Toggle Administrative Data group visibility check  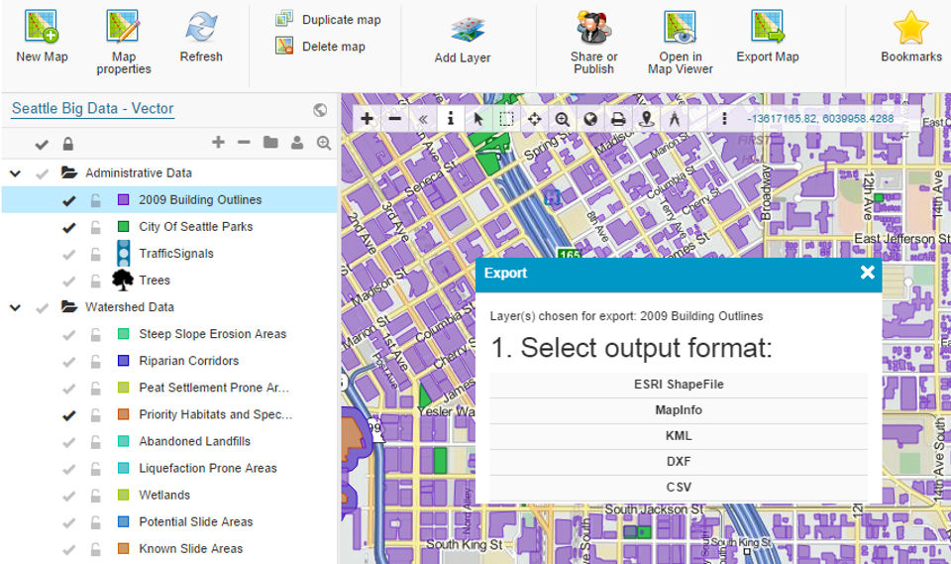click(x=42, y=174)
